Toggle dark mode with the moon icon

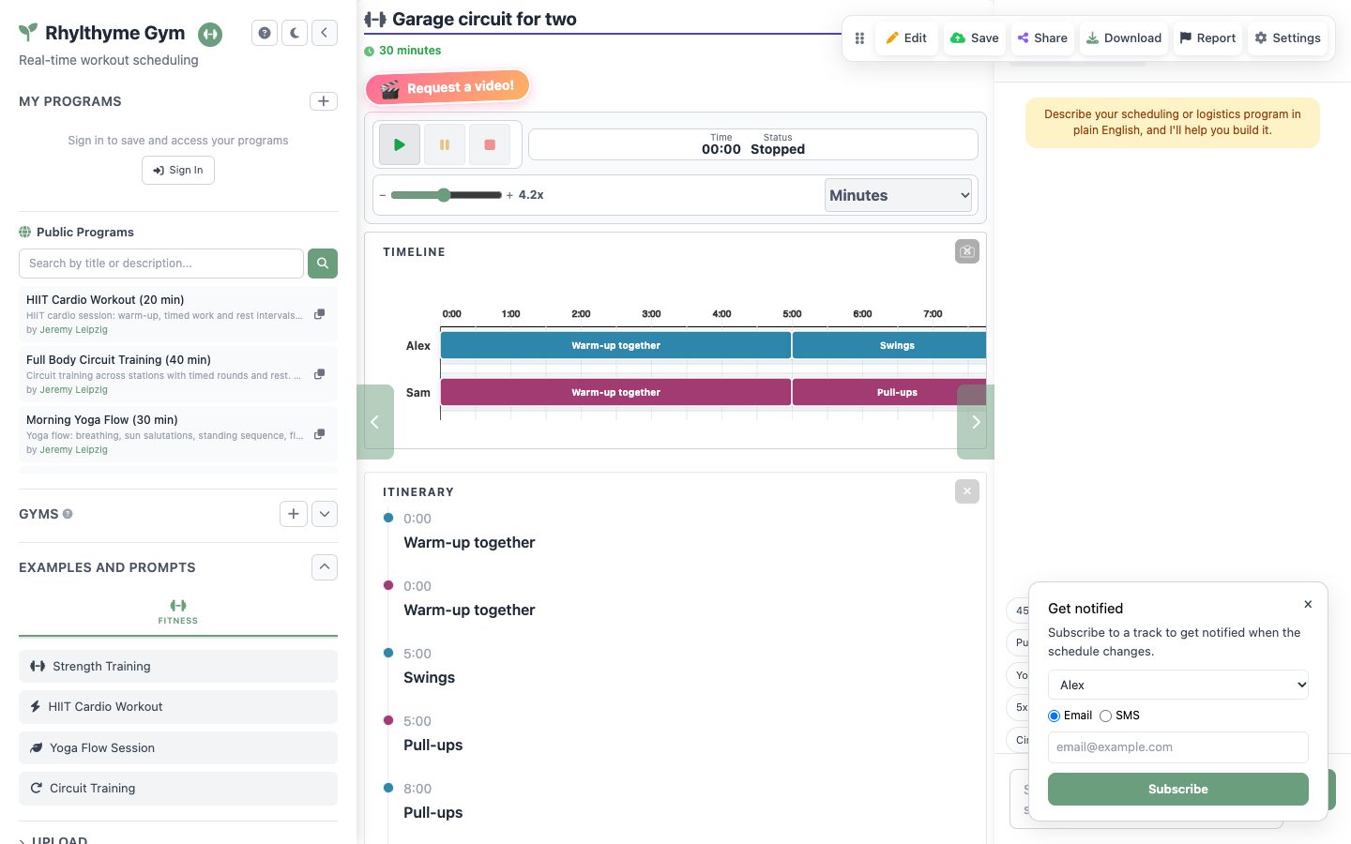(295, 33)
